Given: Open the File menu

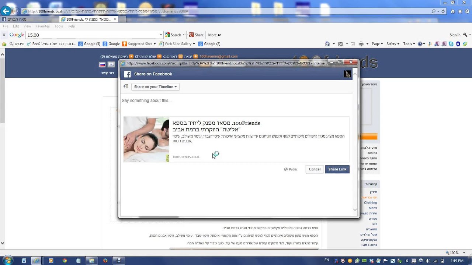Looking at the screenshot, I should coord(6,26).
